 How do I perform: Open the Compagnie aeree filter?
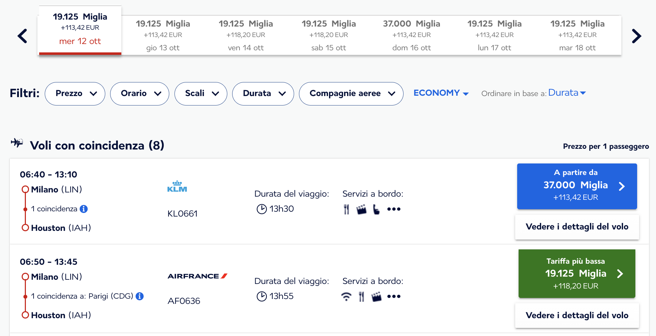pyautogui.click(x=351, y=94)
